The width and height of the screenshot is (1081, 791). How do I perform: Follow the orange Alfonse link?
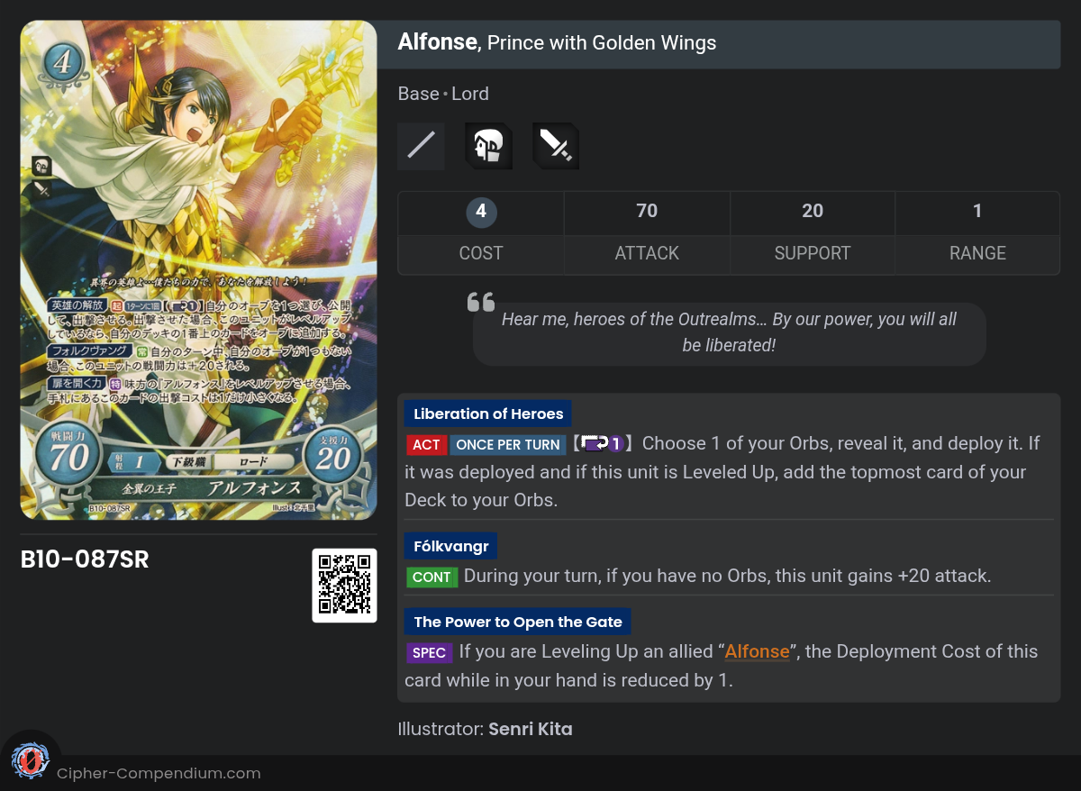coord(757,651)
